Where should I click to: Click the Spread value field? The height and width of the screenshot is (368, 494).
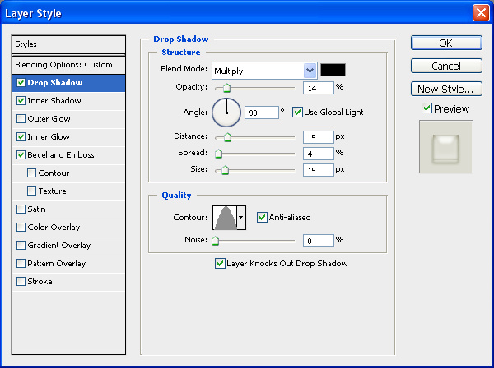(x=318, y=154)
